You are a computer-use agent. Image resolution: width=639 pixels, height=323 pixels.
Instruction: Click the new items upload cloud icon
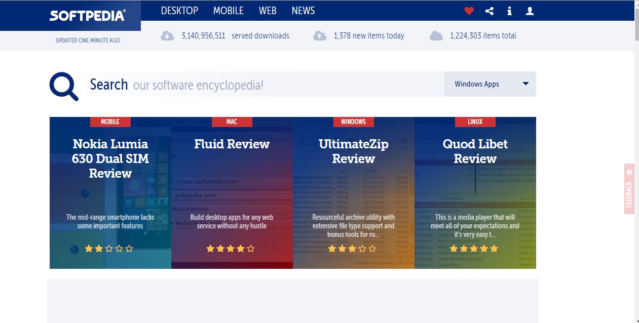[320, 36]
